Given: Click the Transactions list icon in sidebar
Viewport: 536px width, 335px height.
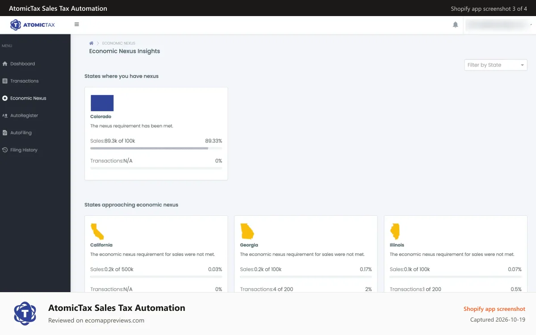Looking at the screenshot, I should (5, 81).
